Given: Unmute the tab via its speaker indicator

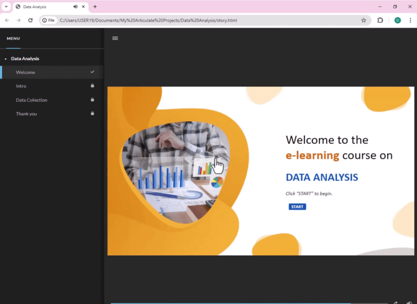Looking at the screenshot, I should coord(75,6).
